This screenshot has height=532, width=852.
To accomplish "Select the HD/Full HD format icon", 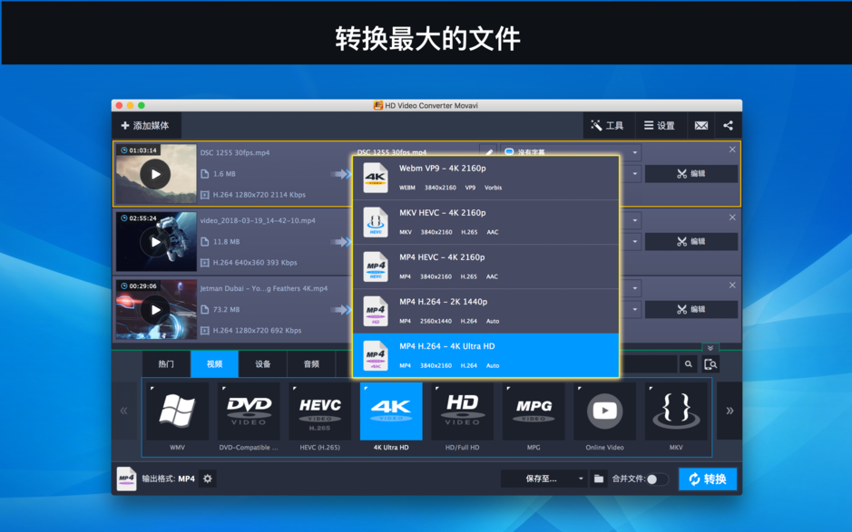I will click(462, 411).
